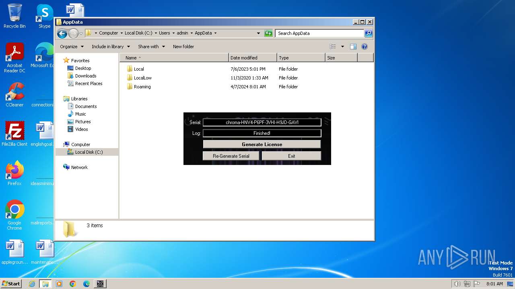515x289 pixels.
Task: Expand breadcrumb arrow after Users
Action: 173,33
